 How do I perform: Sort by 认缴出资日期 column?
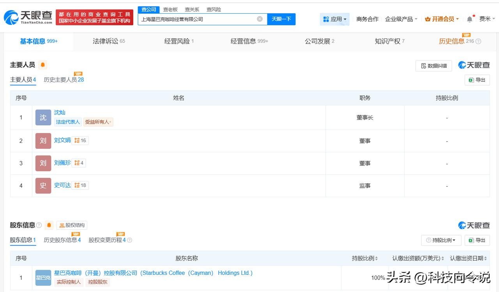tap(469, 258)
